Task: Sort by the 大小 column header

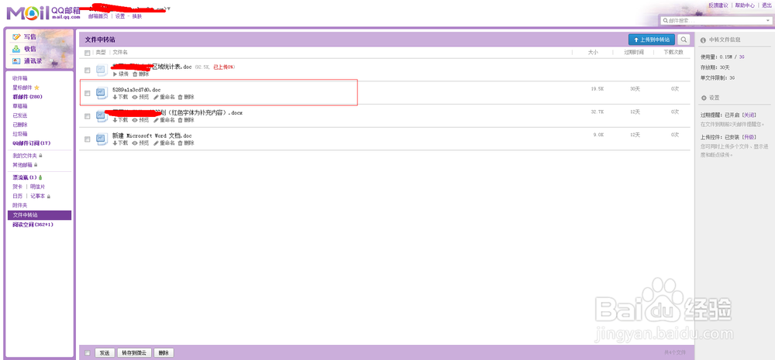Action: [593, 53]
